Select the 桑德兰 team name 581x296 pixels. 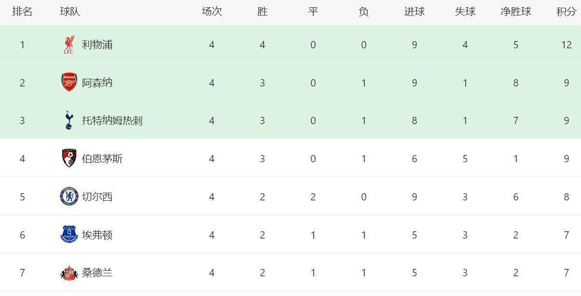pos(97,273)
